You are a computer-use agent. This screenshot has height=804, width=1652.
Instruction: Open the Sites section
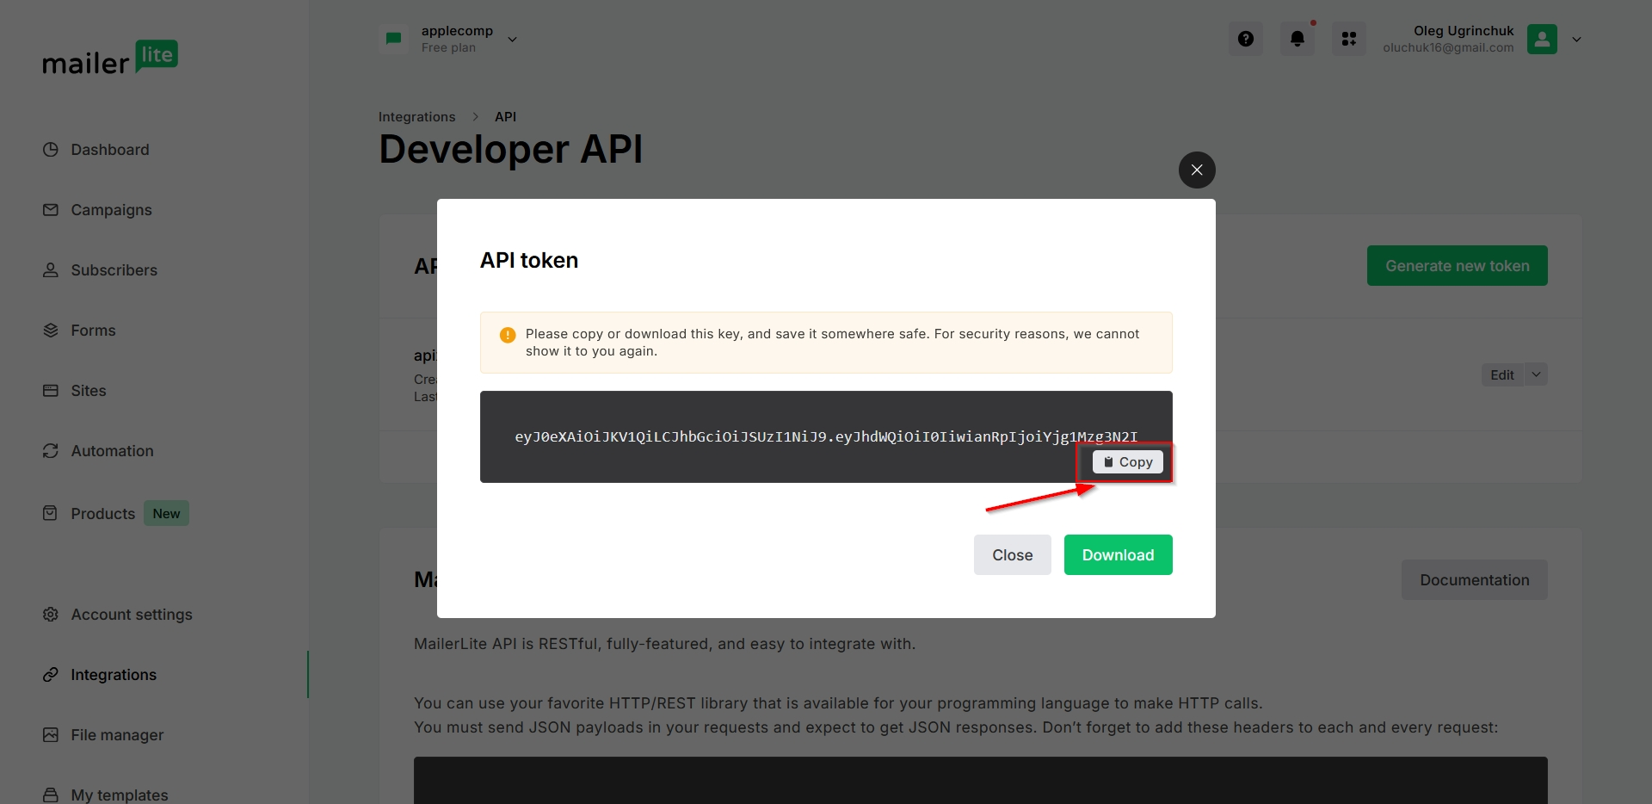tap(89, 391)
